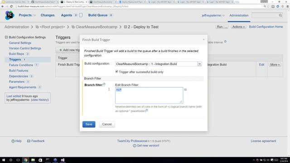Open the Build Queue page
This screenshot has width=290, height=163.
tap(98, 15)
